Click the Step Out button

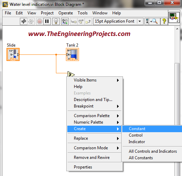coord(88,22)
